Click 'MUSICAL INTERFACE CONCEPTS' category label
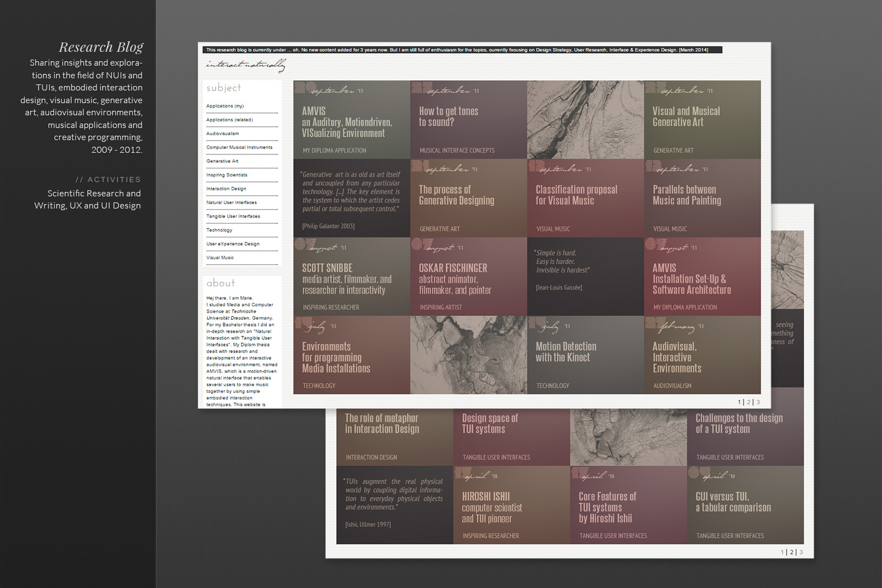 pyautogui.click(x=457, y=150)
